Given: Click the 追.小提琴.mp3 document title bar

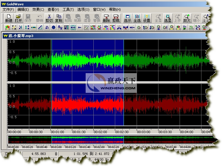Looking at the screenshot, I should [x=90, y=36].
